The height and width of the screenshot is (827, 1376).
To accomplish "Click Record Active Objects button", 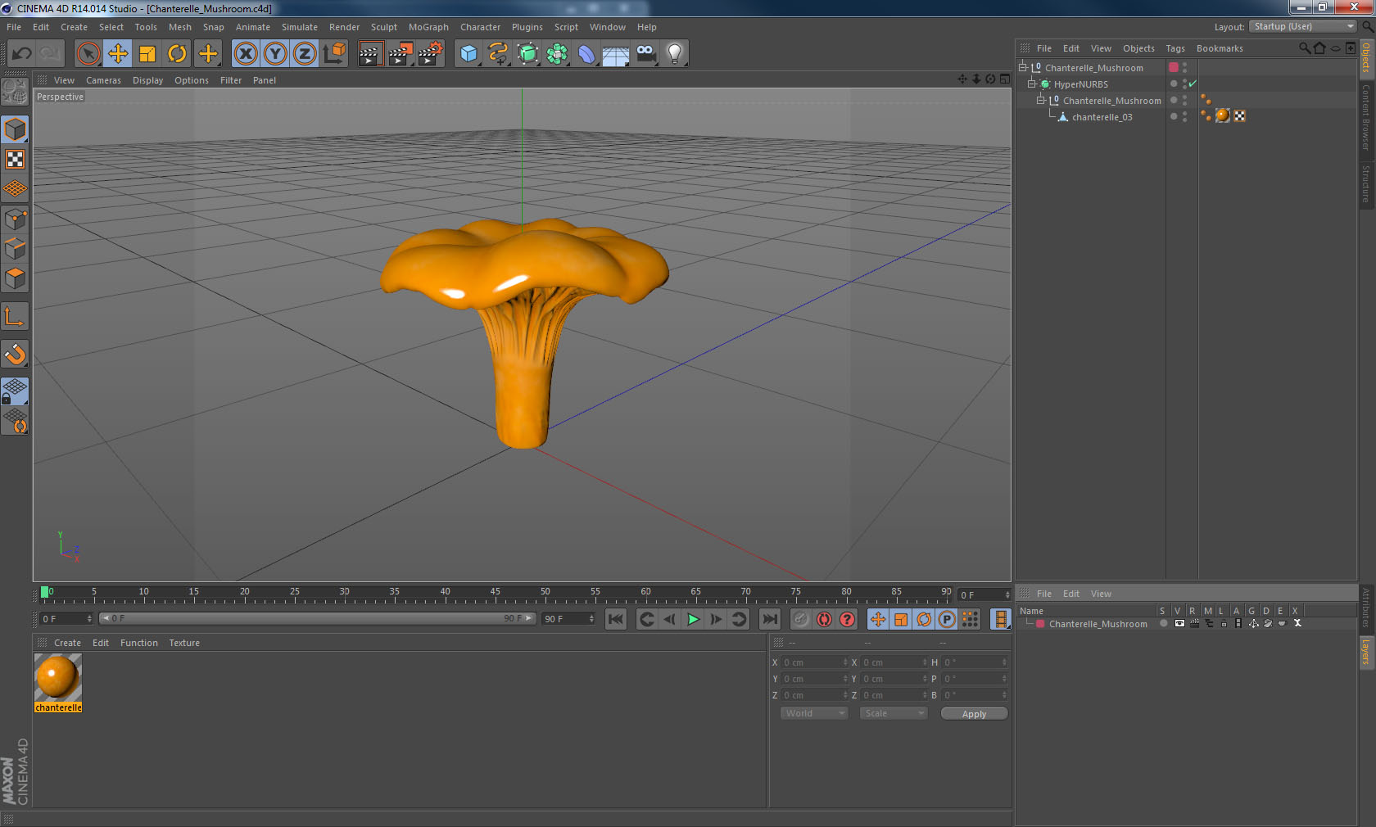I will (x=802, y=619).
